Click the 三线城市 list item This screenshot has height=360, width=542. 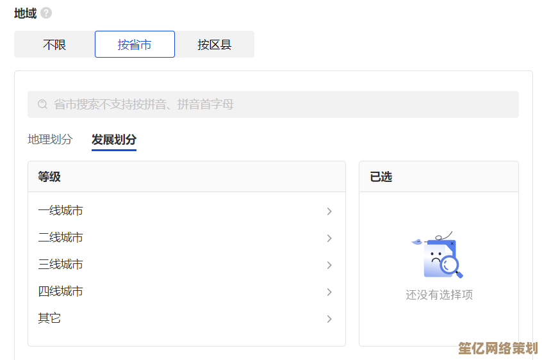pyautogui.click(x=61, y=265)
